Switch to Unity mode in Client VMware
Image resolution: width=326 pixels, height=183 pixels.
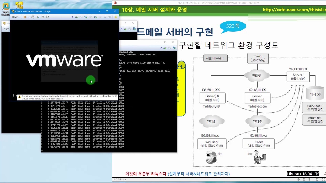pos(48,17)
